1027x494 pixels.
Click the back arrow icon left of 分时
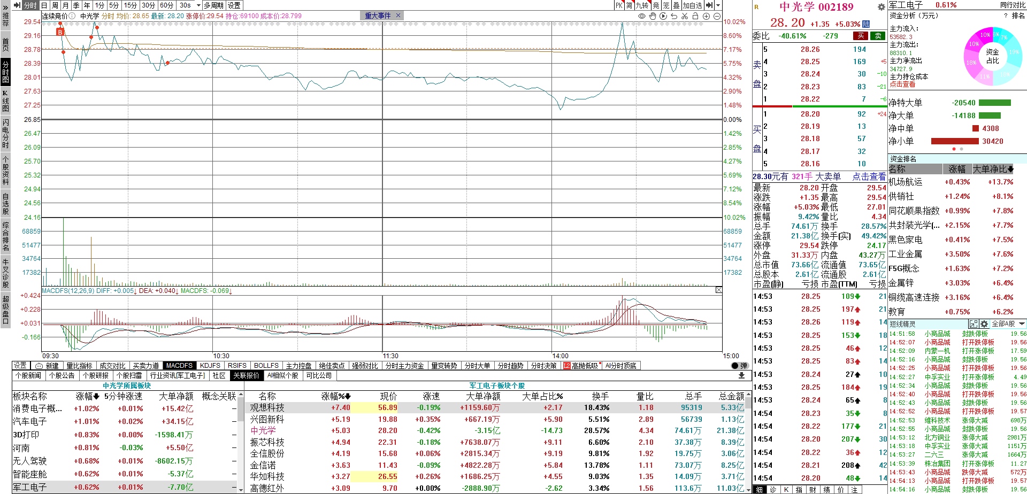(17, 5)
